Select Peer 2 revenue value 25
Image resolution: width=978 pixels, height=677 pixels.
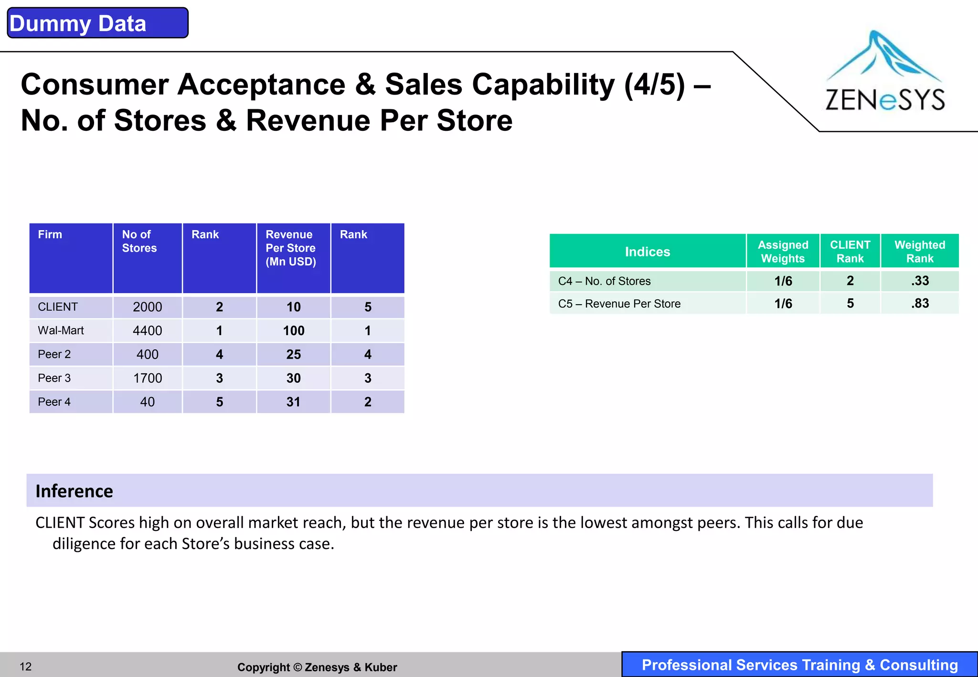tap(294, 354)
